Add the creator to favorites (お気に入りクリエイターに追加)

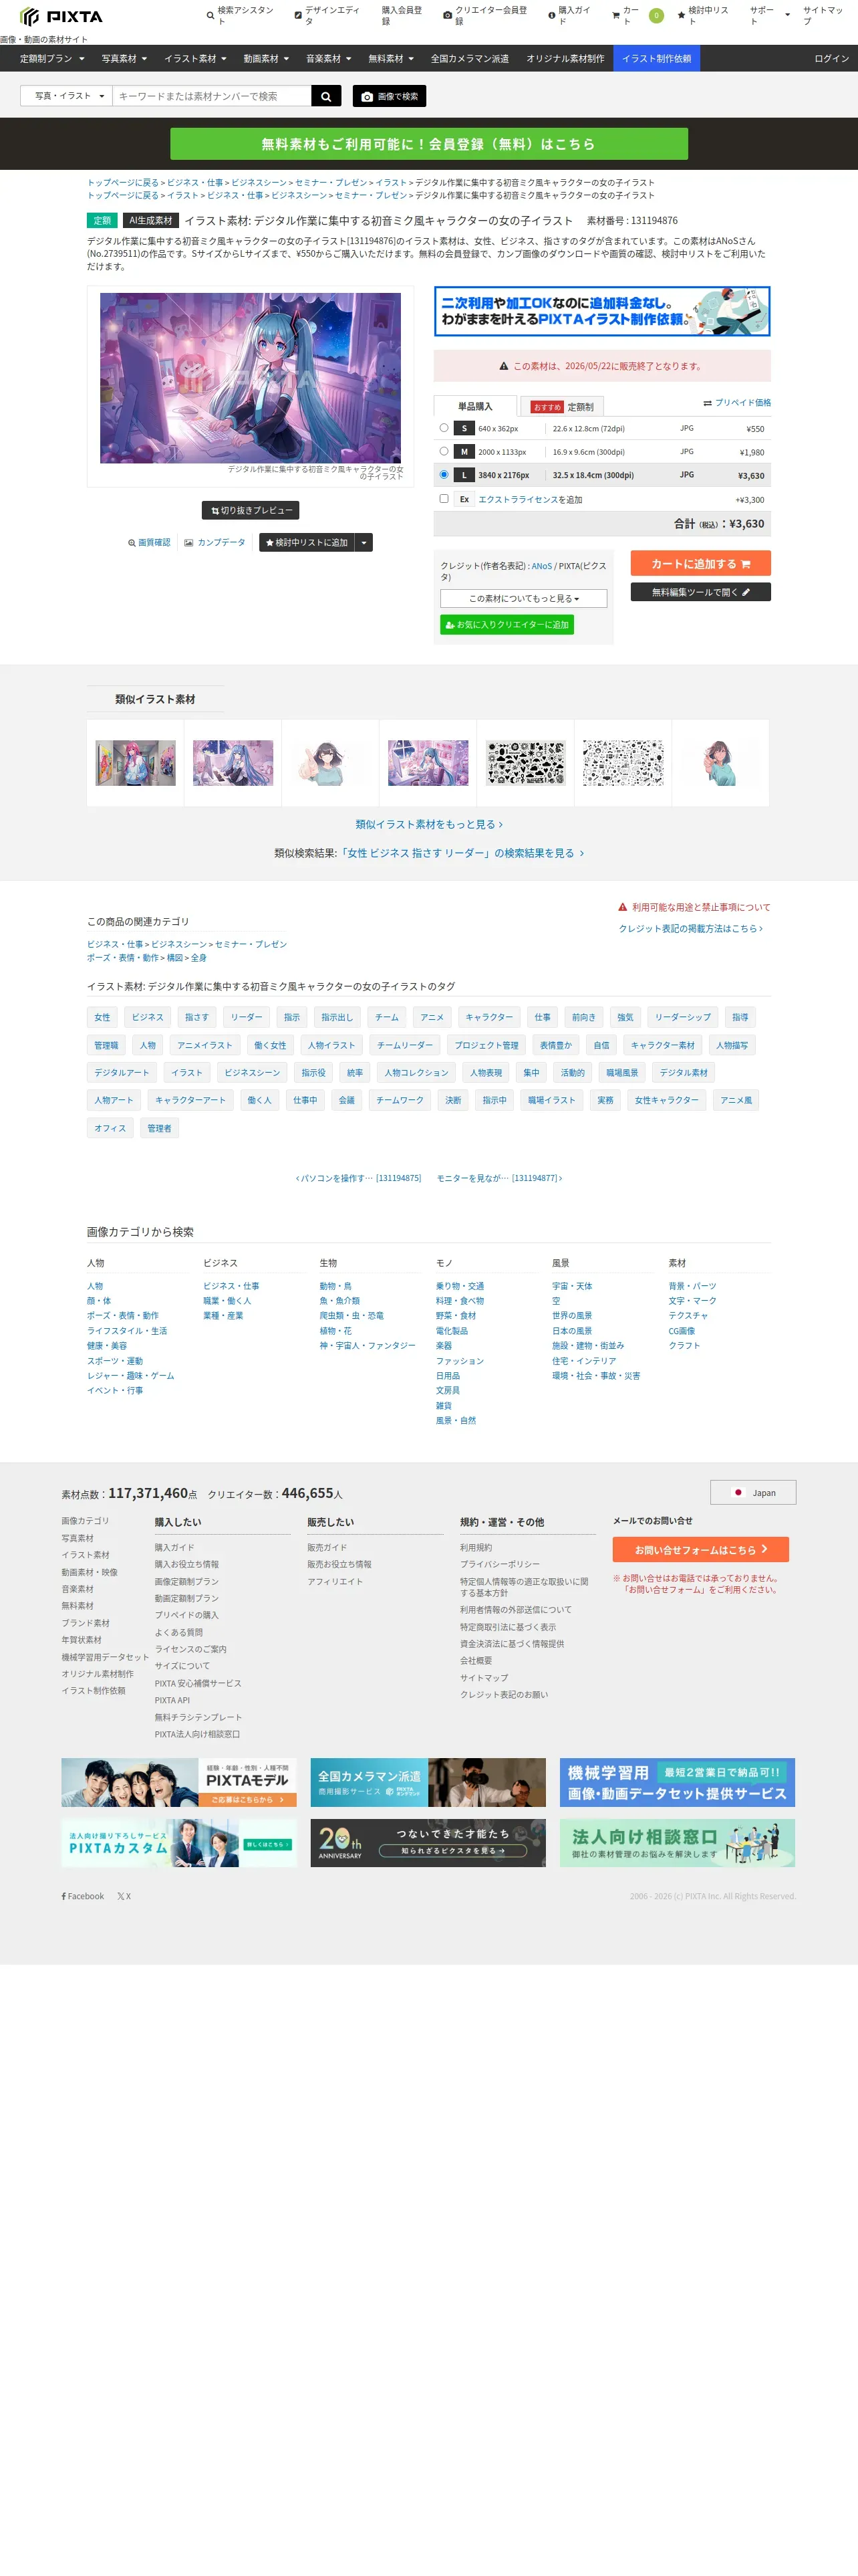(x=507, y=624)
